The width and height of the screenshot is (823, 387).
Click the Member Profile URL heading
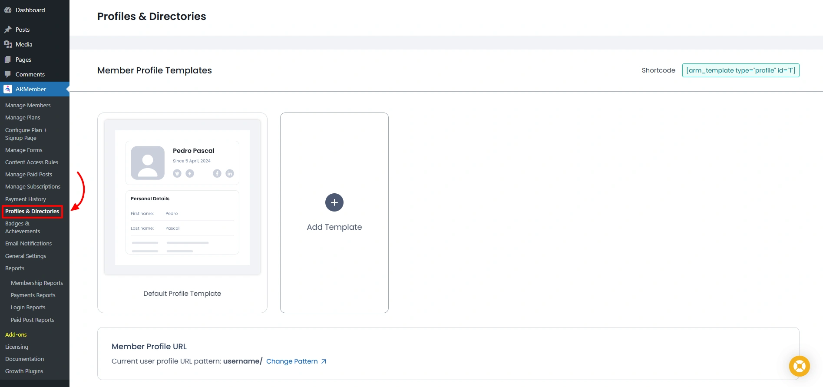point(149,347)
